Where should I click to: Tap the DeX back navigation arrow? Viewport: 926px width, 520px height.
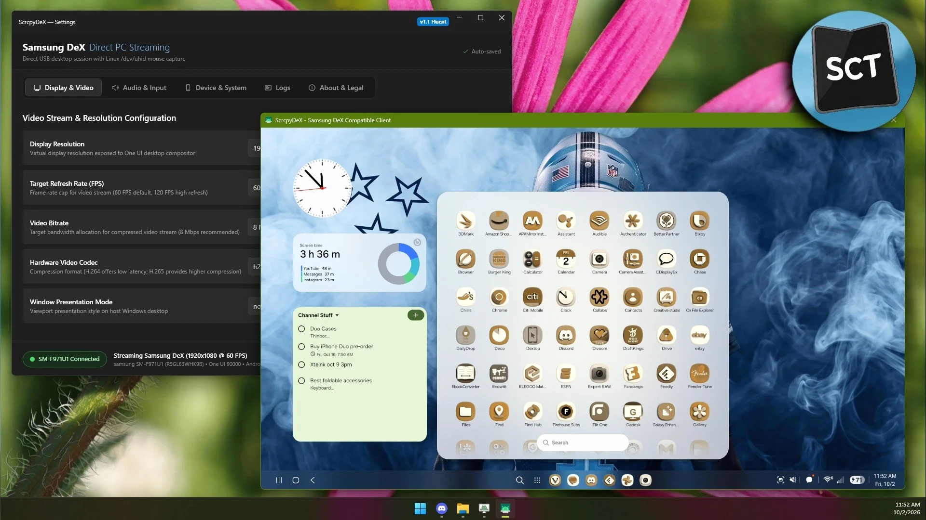pyautogui.click(x=313, y=480)
